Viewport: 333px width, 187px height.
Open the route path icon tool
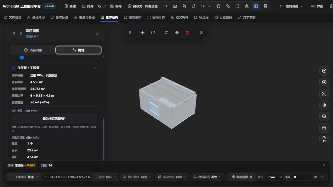point(194,6)
